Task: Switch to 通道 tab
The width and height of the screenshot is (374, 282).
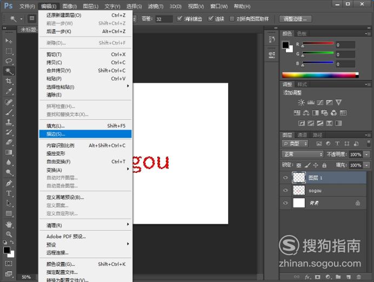Action: pos(302,135)
